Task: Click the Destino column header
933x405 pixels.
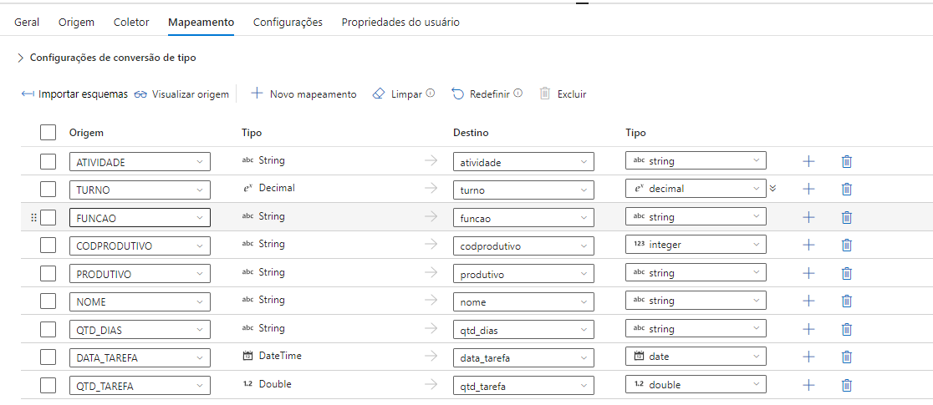Action: click(471, 133)
